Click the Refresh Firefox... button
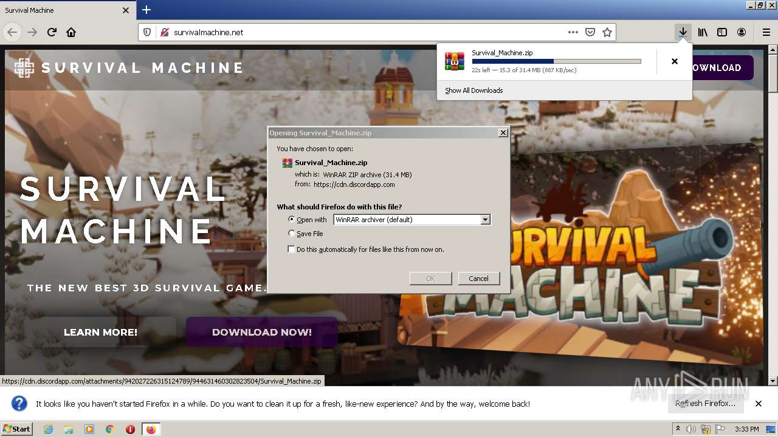The height and width of the screenshot is (437, 778). point(705,404)
